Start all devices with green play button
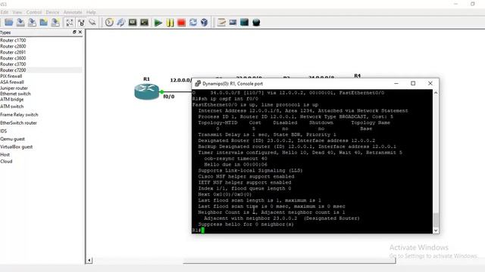The height and width of the screenshot is (272, 485). pos(158,23)
